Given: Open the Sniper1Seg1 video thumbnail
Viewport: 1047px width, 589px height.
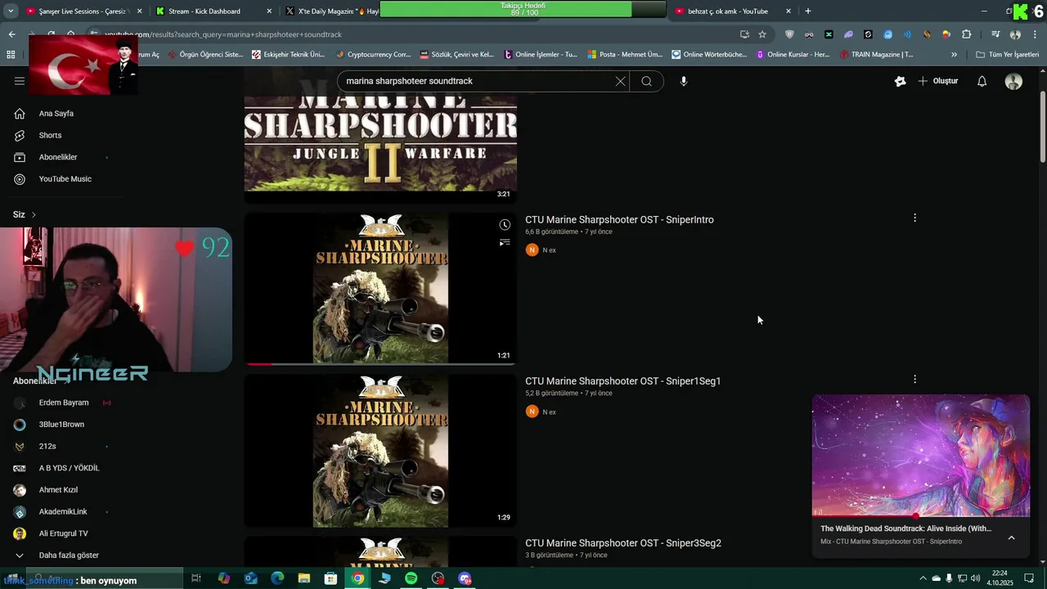Looking at the screenshot, I should pos(380,451).
